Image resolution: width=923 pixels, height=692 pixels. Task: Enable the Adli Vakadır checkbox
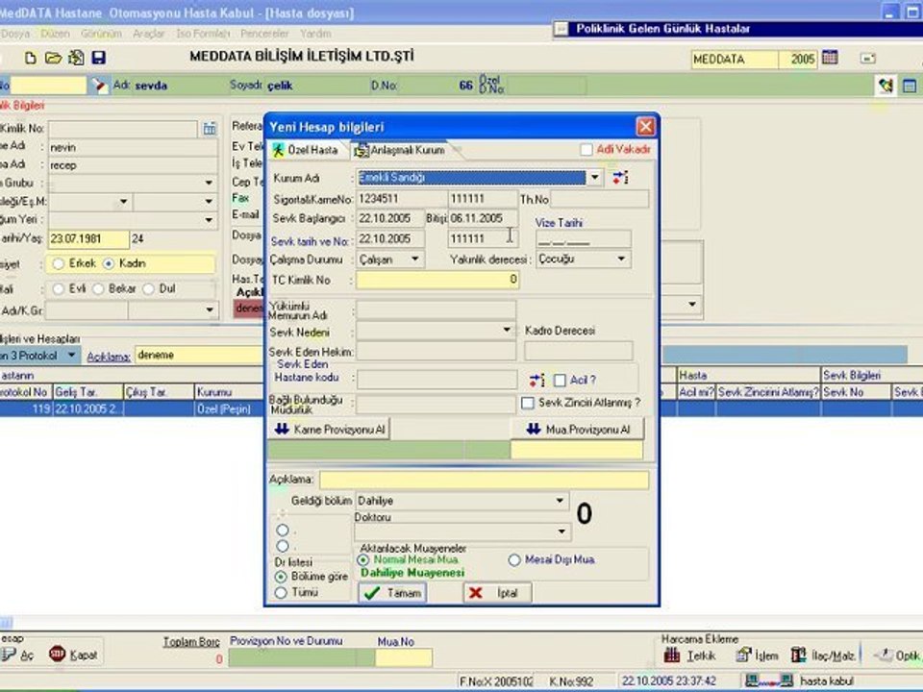pyautogui.click(x=586, y=150)
